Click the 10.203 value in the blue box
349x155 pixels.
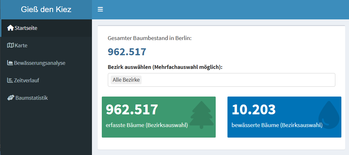(254, 110)
